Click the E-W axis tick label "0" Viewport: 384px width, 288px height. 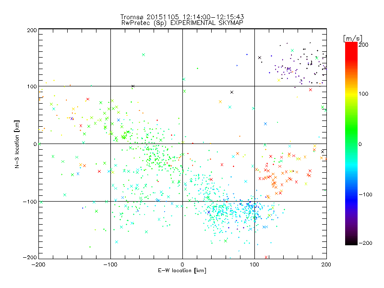point(182,264)
